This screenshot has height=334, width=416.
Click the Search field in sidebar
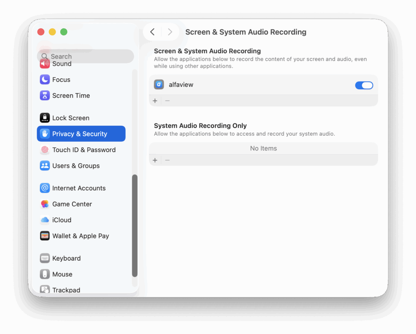pyautogui.click(x=85, y=56)
